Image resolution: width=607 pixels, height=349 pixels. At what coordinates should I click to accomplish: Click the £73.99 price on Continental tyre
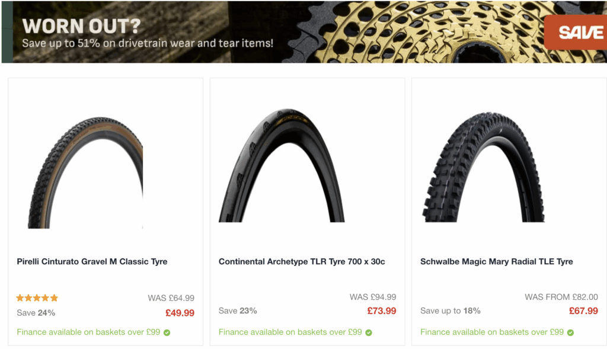coord(382,310)
